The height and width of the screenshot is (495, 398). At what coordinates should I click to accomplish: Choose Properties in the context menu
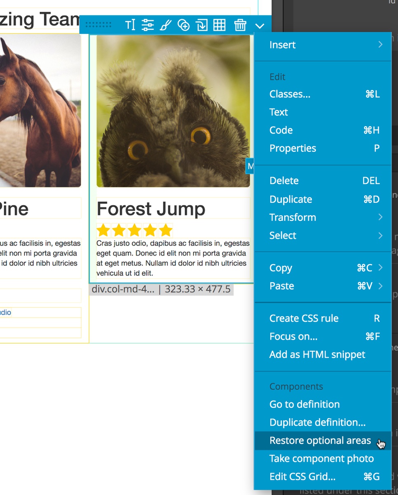pyautogui.click(x=323, y=148)
